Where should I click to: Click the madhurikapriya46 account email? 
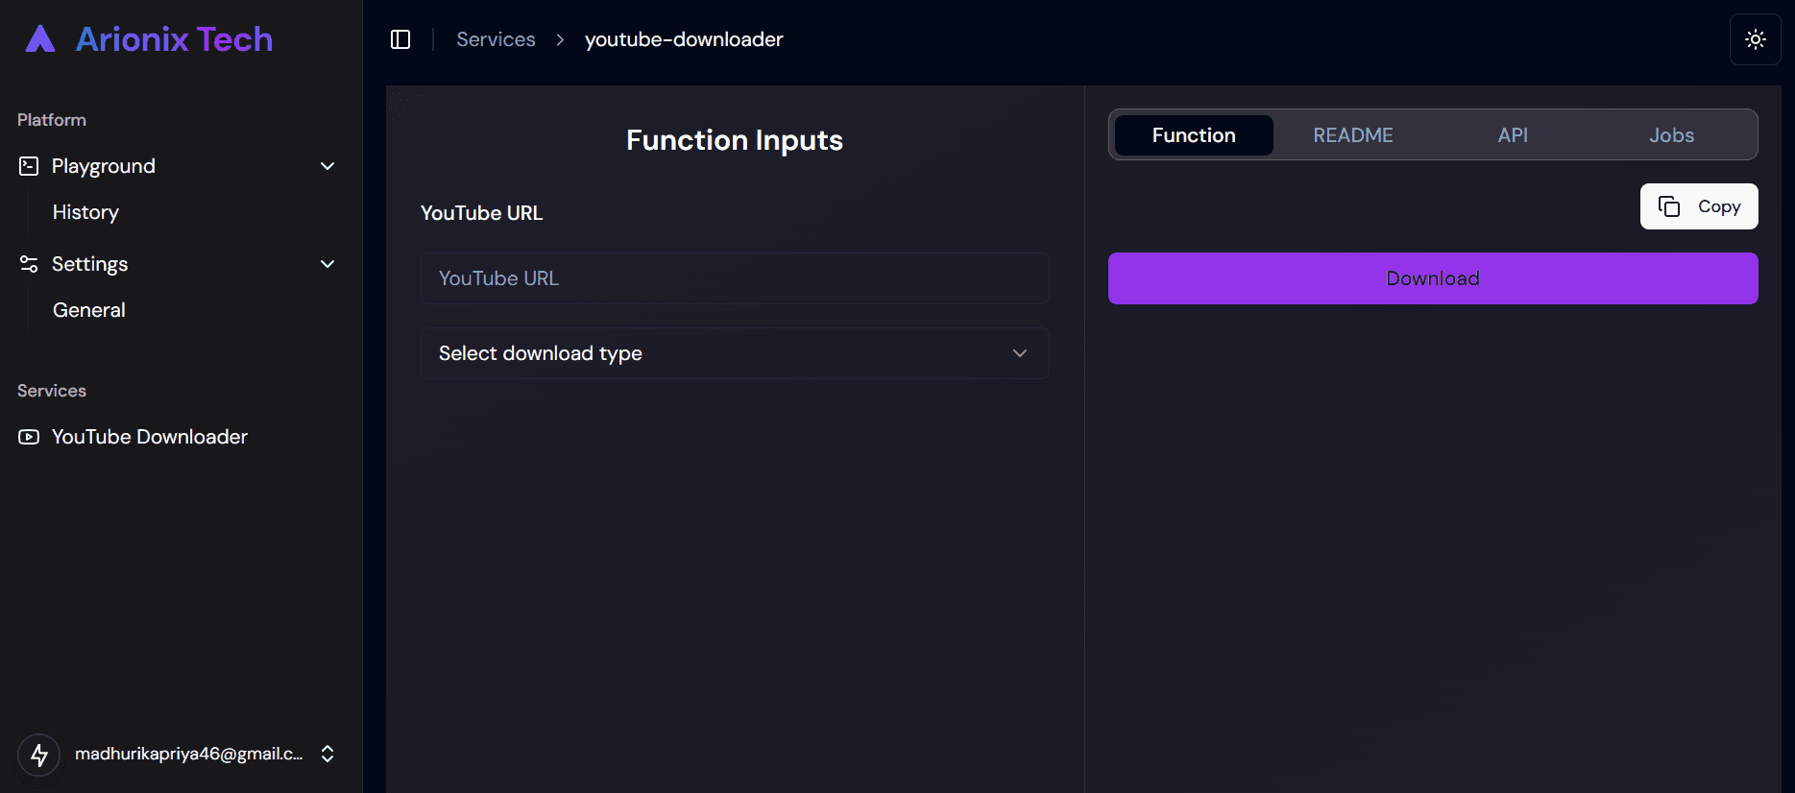coord(189,754)
